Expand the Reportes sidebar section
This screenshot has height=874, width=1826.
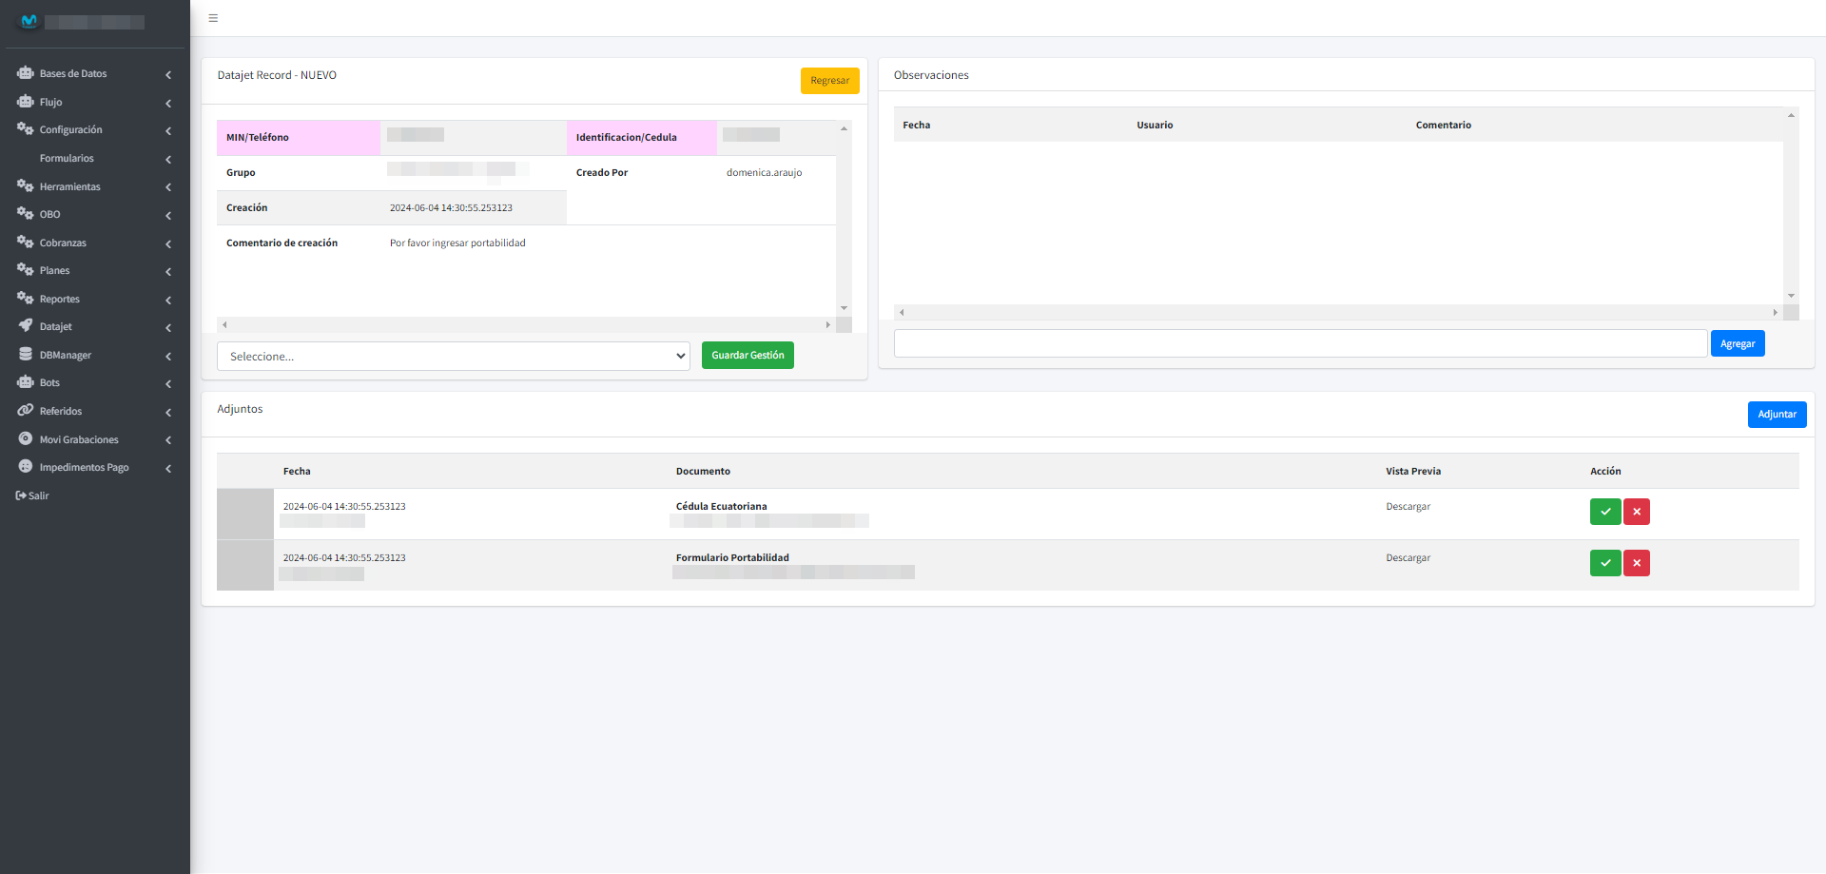point(60,300)
